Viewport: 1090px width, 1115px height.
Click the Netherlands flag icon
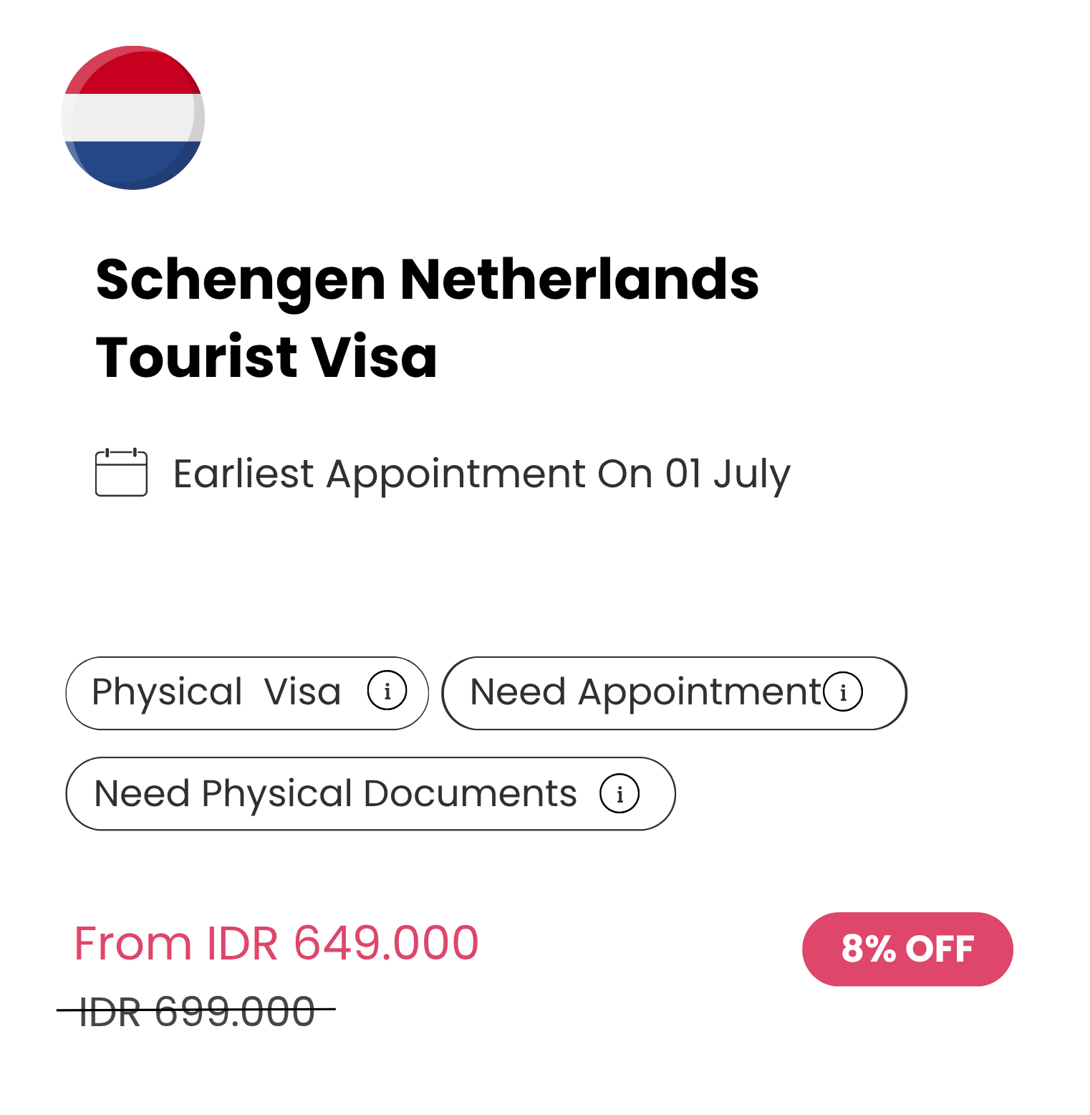click(133, 118)
